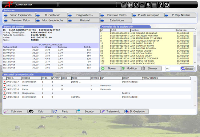This screenshot has height=137, width=200.
Task: Open Prevision Celos report
Action: tap(20, 20)
